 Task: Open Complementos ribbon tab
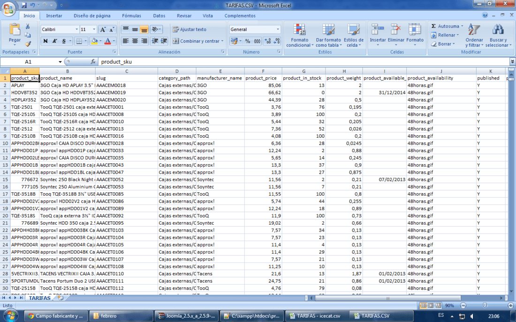click(x=240, y=16)
